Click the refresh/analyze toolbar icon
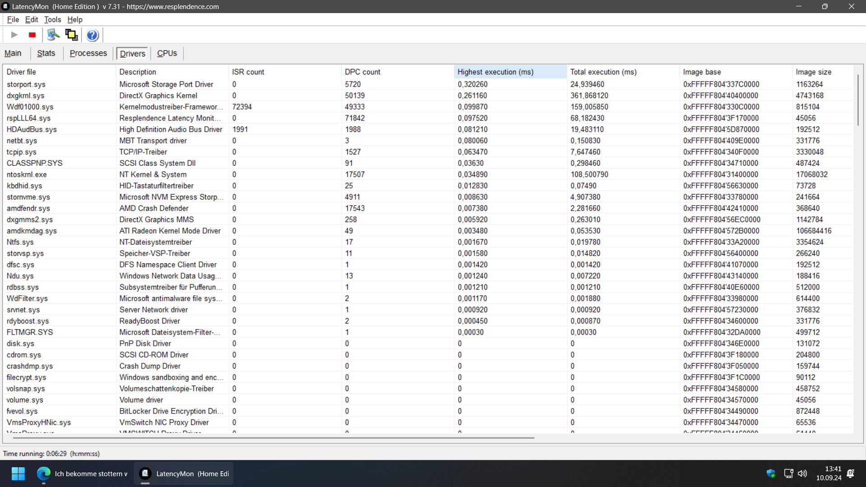This screenshot has height=487, width=866. tap(53, 35)
